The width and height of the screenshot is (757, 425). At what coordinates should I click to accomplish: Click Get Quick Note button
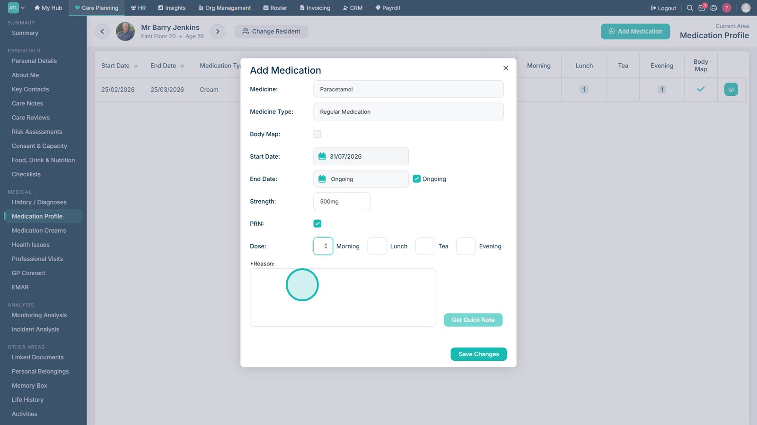[473, 320]
